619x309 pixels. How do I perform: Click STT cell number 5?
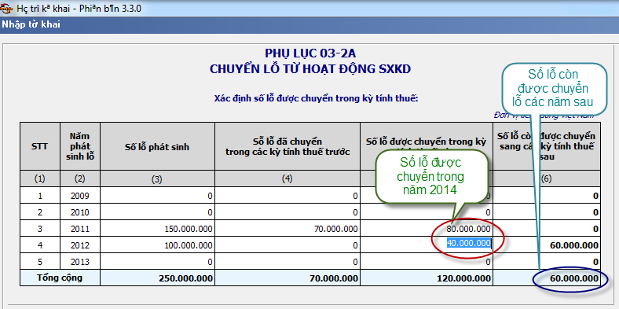(x=40, y=262)
